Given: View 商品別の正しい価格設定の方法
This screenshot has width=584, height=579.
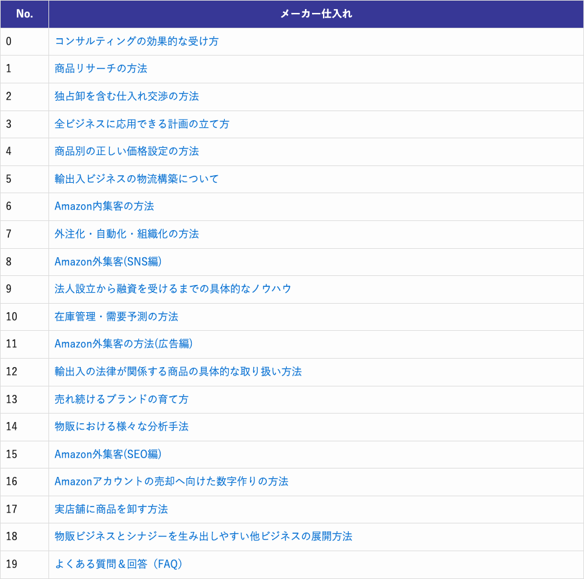Looking at the screenshot, I should pyautogui.click(x=126, y=152).
